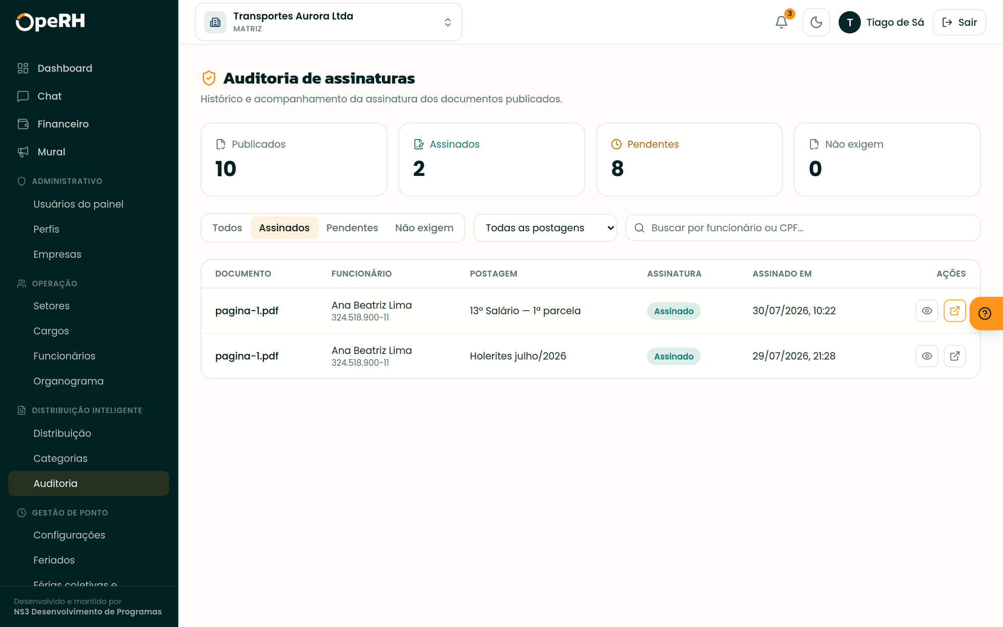Viewport: 1003px width, 627px height.
Task: Click the search magnifier icon
Action: click(x=639, y=228)
